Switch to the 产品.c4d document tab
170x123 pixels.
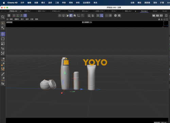tap(71, 11)
